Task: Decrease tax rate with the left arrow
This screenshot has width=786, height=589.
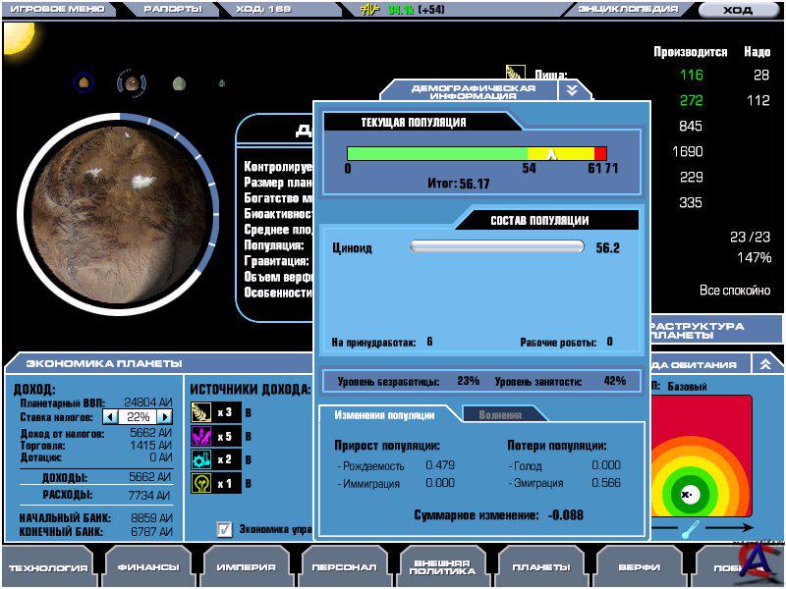Action: pyautogui.click(x=110, y=417)
